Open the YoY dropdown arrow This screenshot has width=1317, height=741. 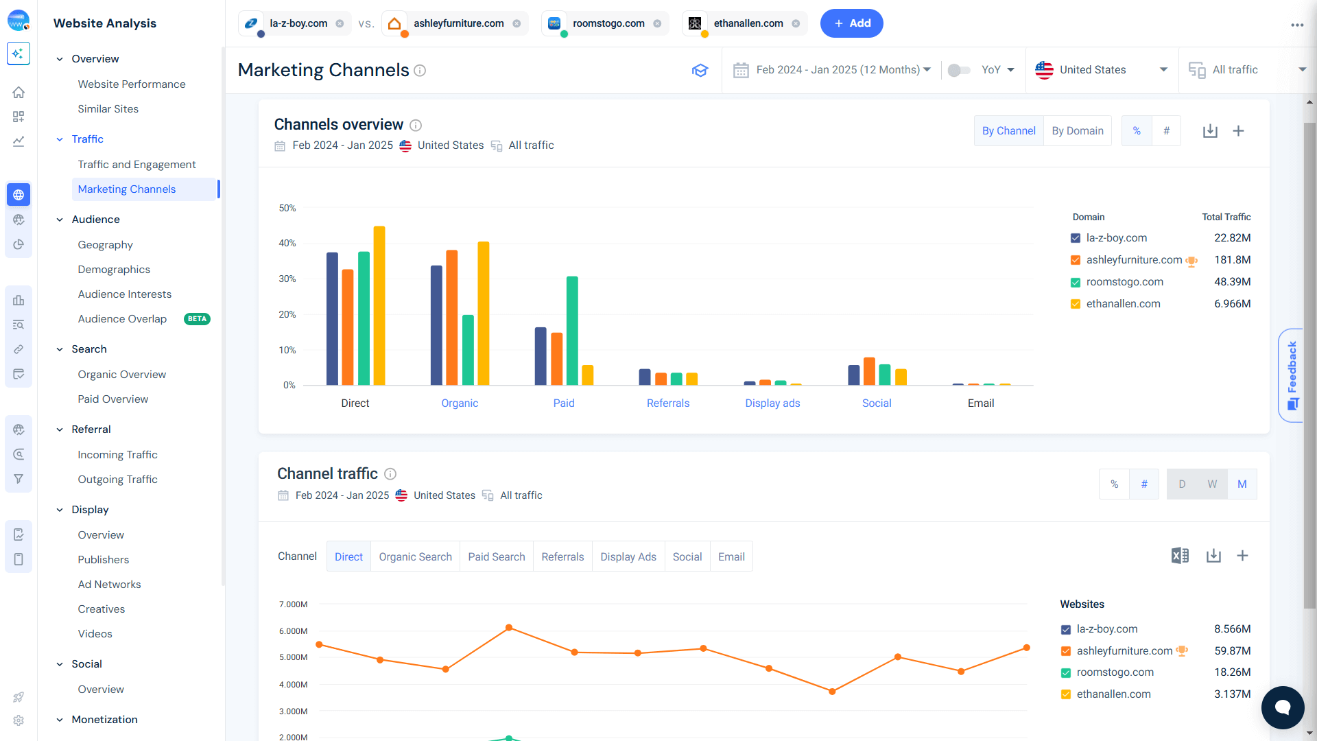[x=1010, y=70]
